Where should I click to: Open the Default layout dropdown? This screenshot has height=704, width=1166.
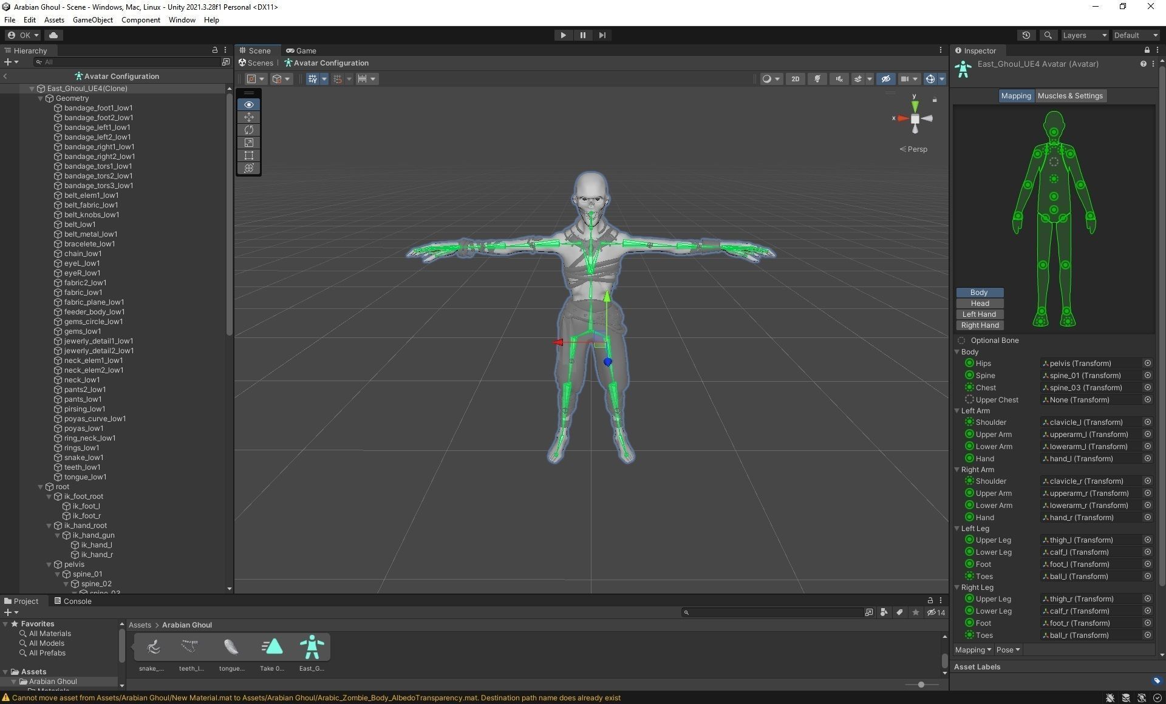1136,35
